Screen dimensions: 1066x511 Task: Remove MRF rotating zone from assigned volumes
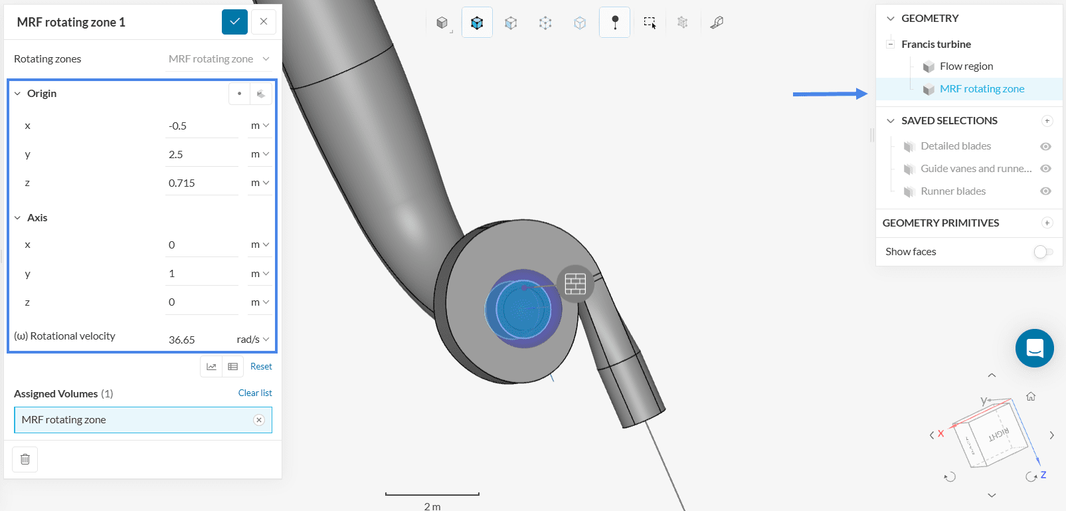pos(259,420)
